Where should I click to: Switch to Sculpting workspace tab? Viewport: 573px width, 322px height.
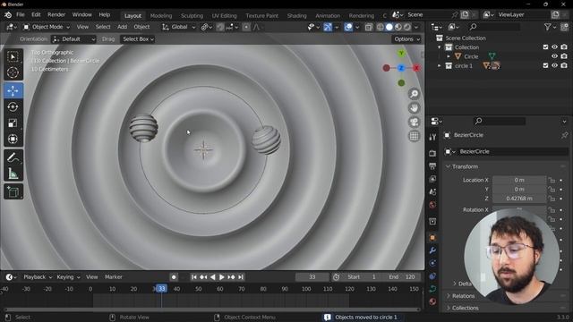pos(192,16)
